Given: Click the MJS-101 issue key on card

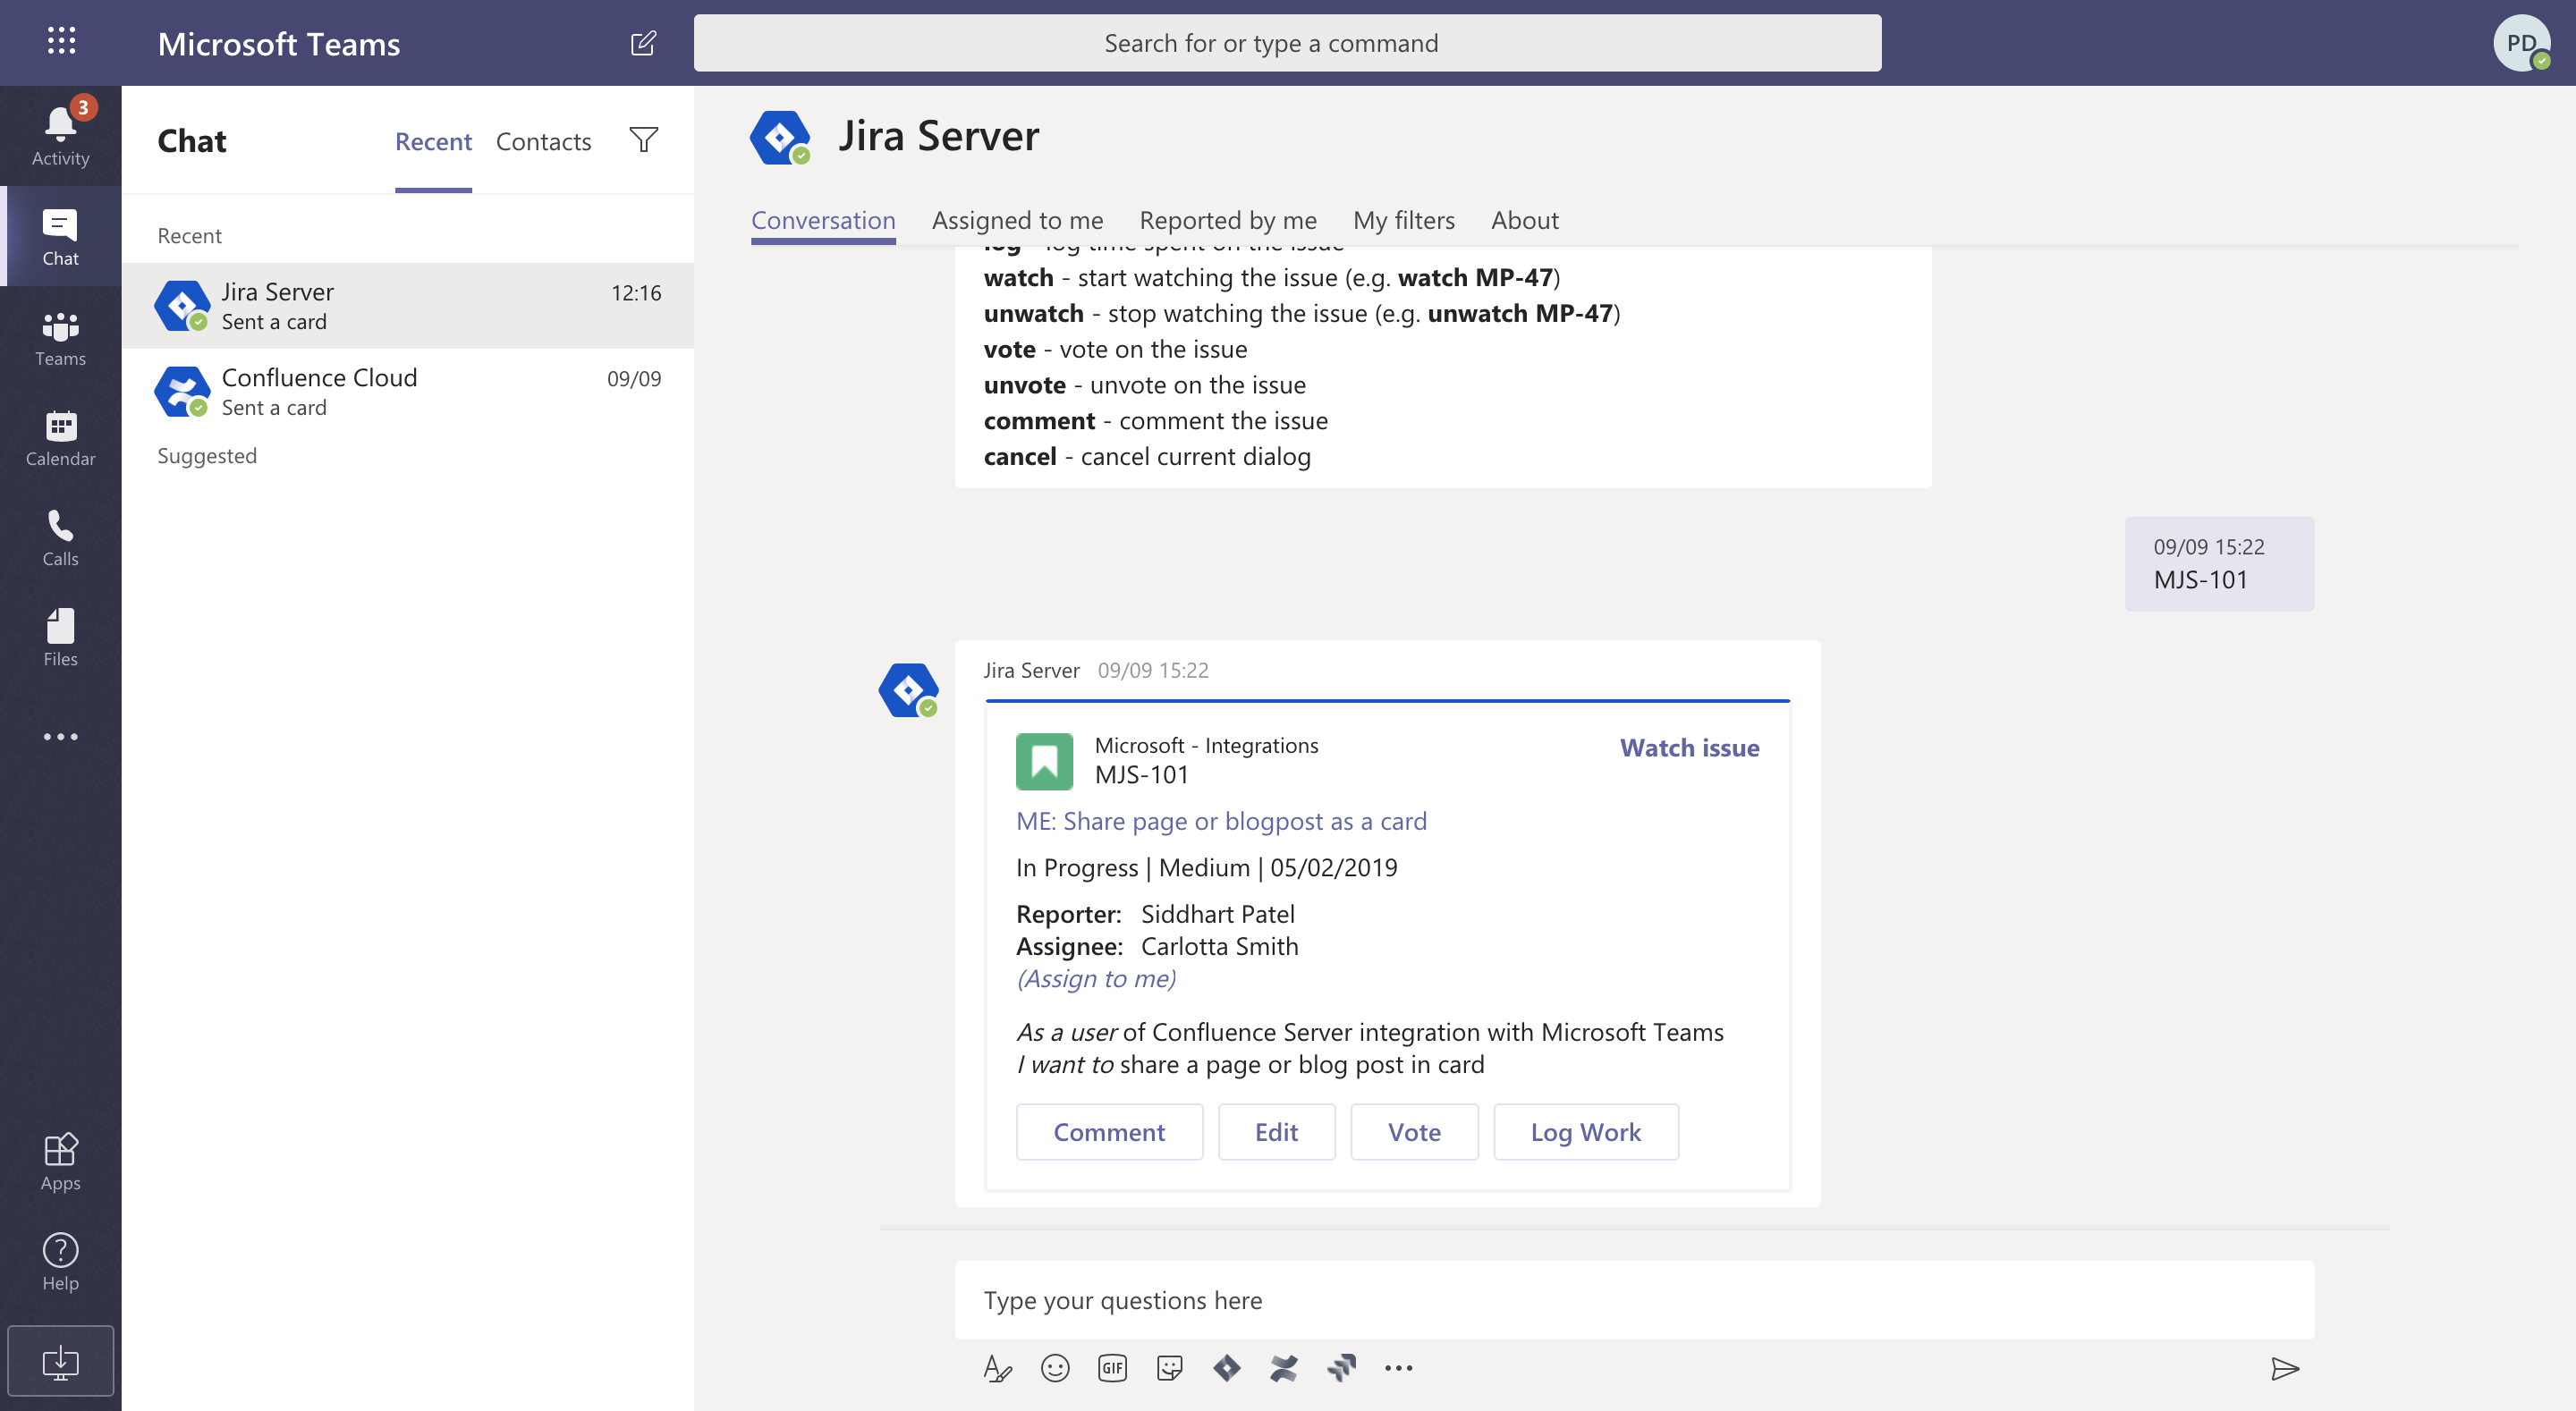Looking at the screenshot, I should pyautogui.click(x=1142, y=775).
